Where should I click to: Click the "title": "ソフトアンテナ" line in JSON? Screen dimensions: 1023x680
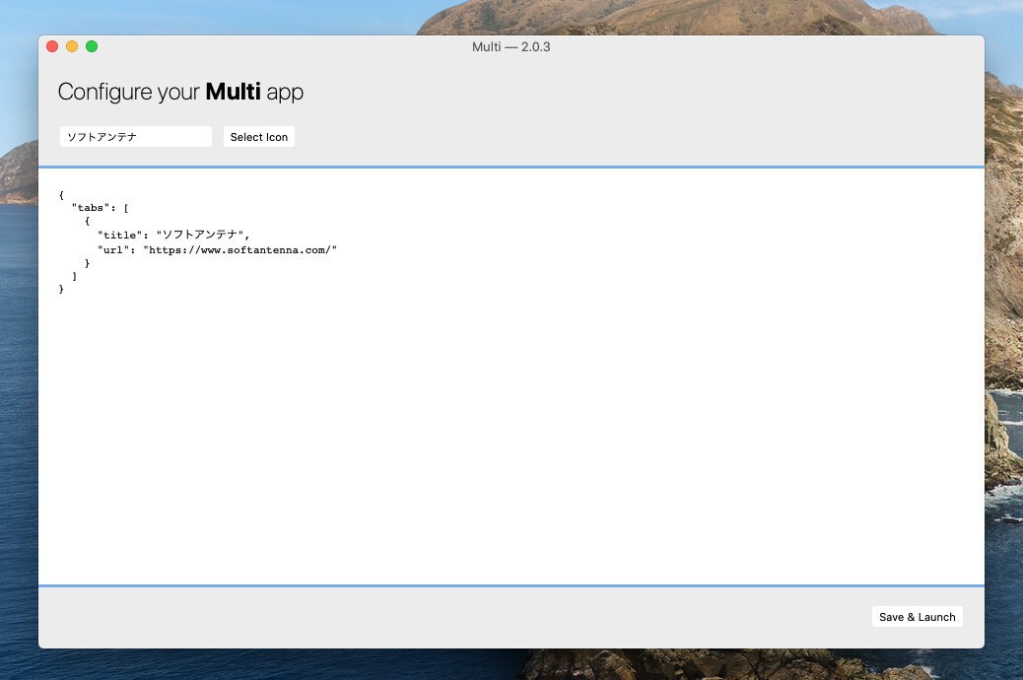click(173, 235)
